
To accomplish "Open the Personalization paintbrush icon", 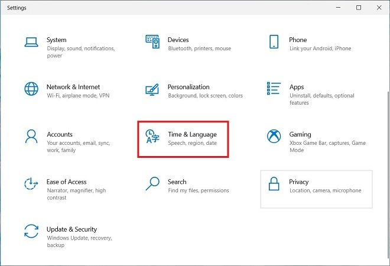I will 152,90.
